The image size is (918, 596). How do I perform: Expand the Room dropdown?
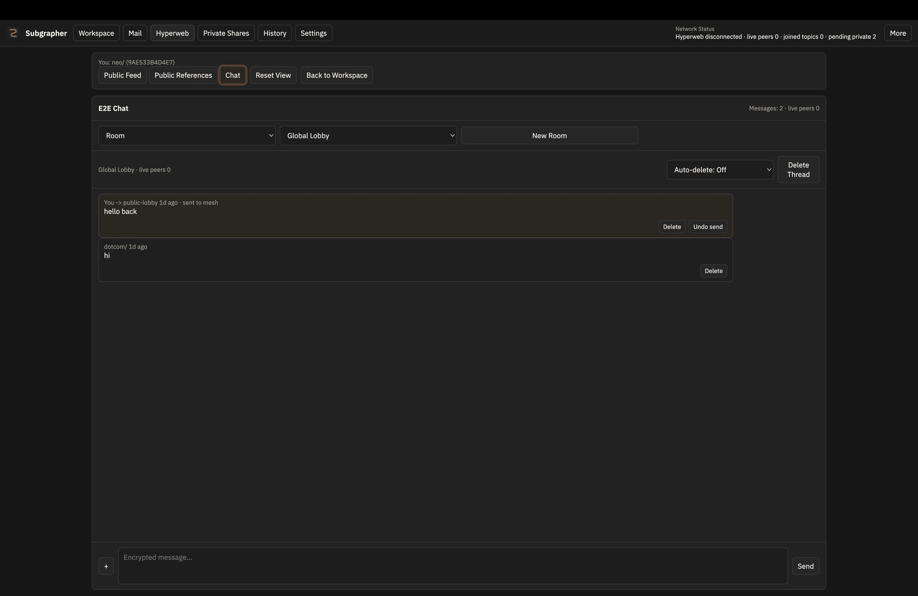click(x=187, y=135)
